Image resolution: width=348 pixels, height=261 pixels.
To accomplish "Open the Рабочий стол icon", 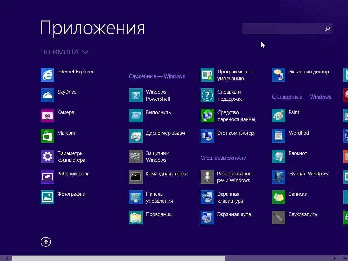I will [x=48, y=177].
